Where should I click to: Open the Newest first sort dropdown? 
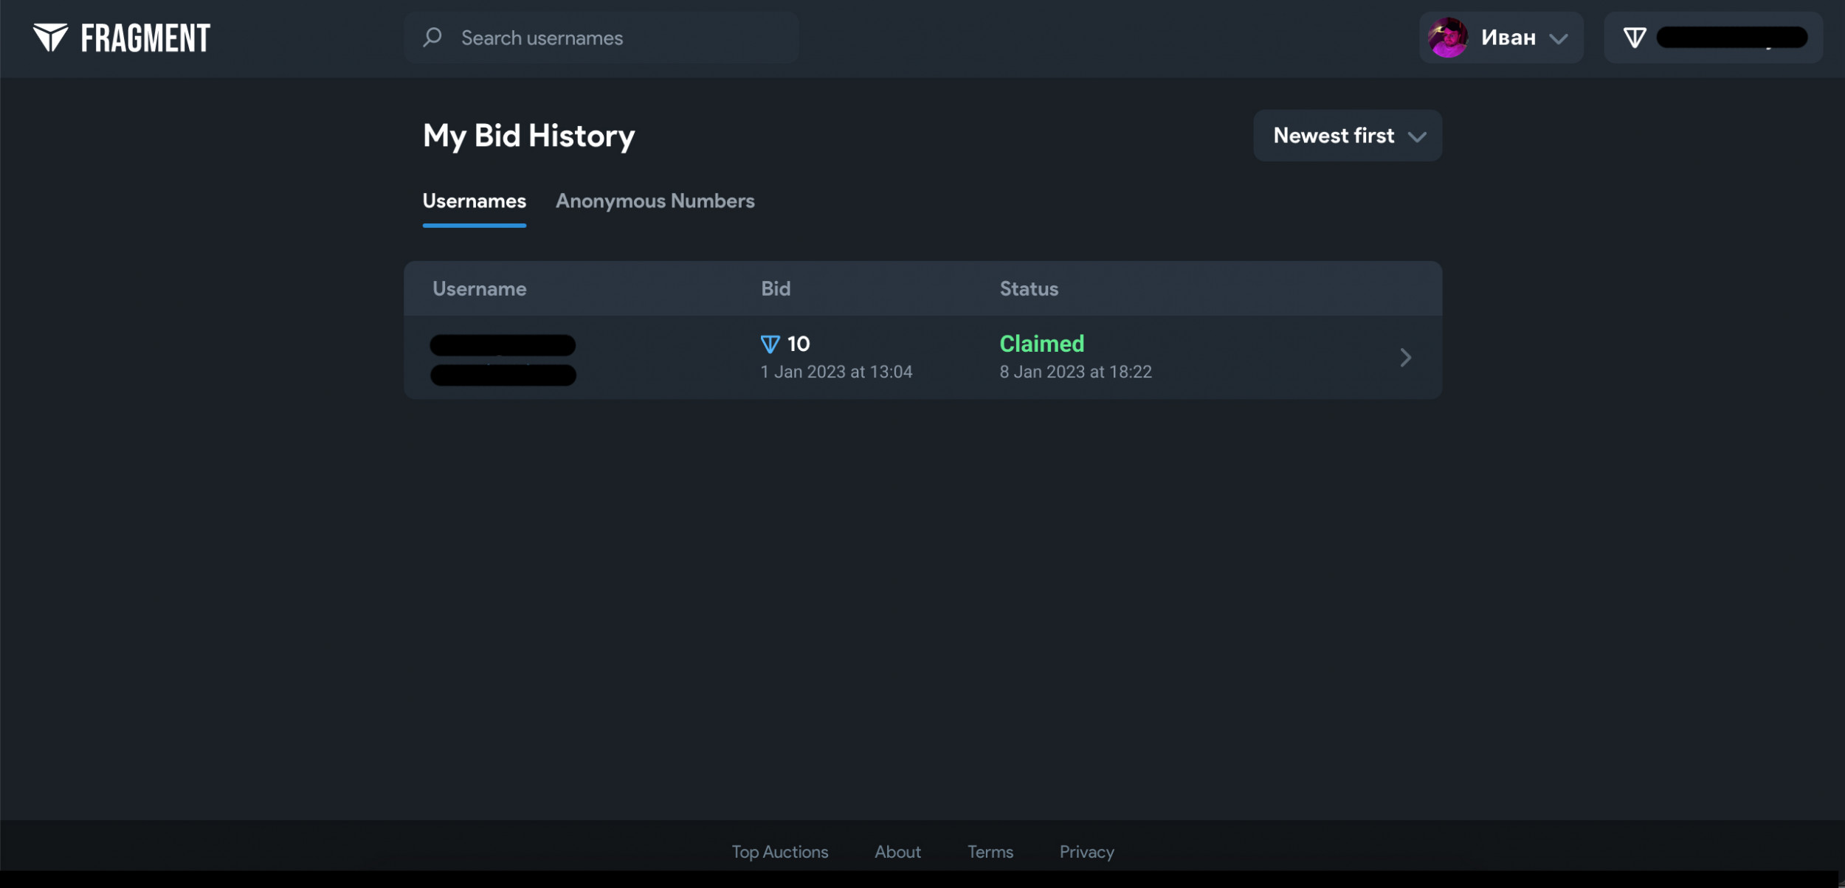tap(1348, 136)
